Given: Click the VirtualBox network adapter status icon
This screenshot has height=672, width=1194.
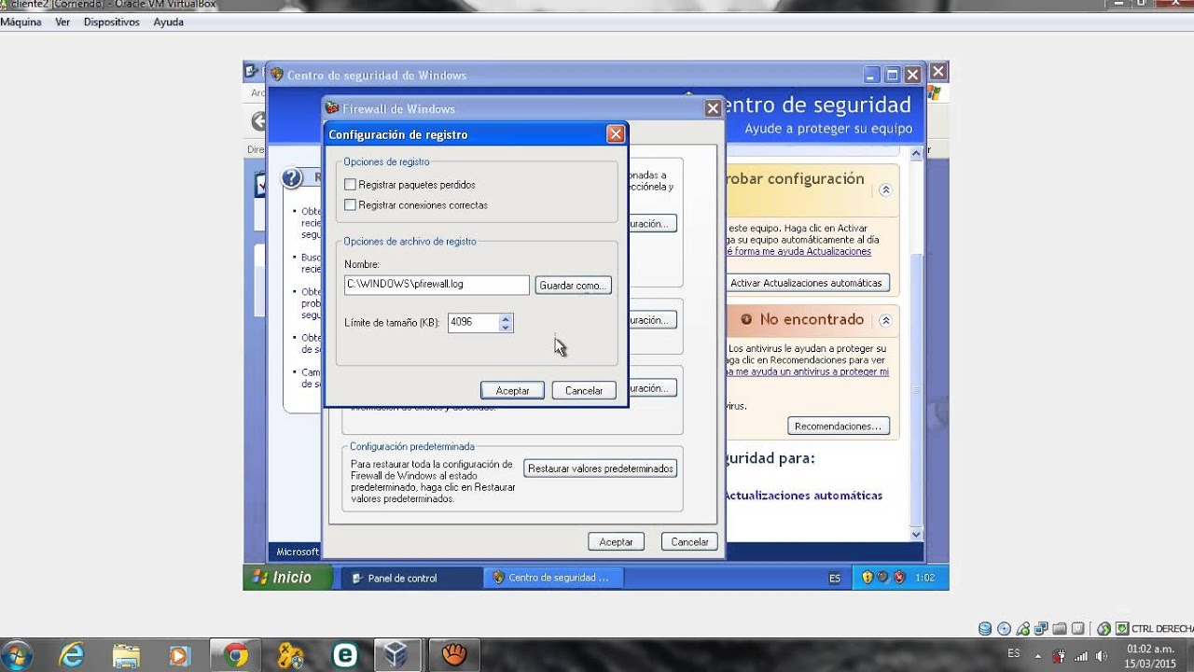Looking at the screenshot, I should click(1041, 628).
